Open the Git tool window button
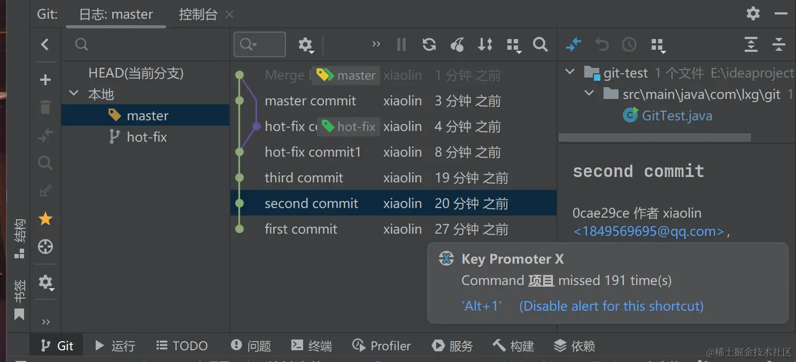The image size is (796, 362). [57, 346]
